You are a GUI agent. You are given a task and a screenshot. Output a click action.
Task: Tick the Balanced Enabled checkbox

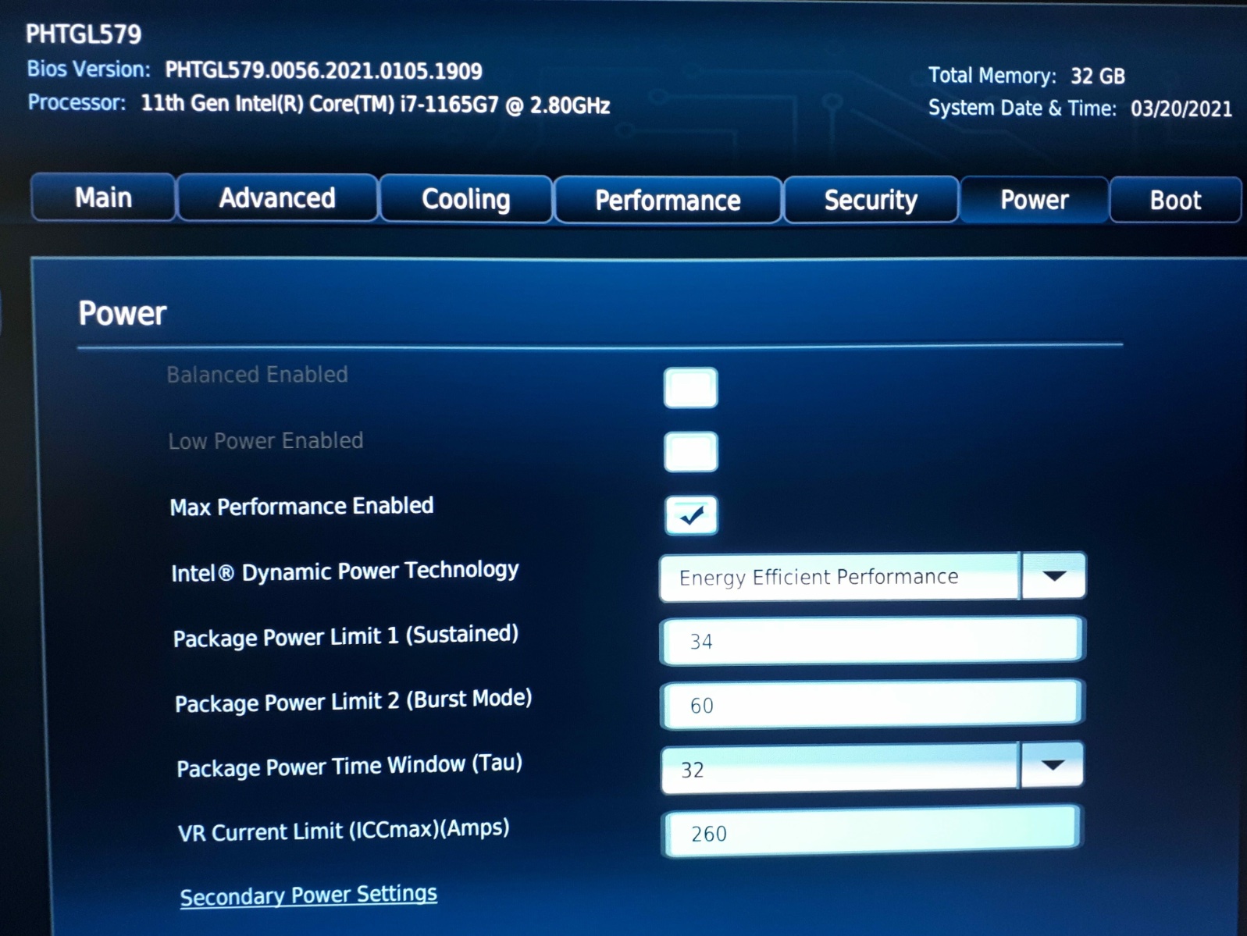[690, 388]
